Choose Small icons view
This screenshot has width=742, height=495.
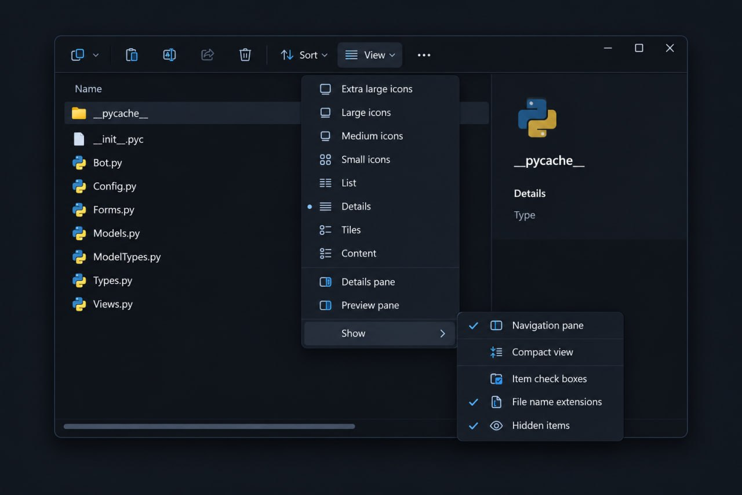coord(380,160)
